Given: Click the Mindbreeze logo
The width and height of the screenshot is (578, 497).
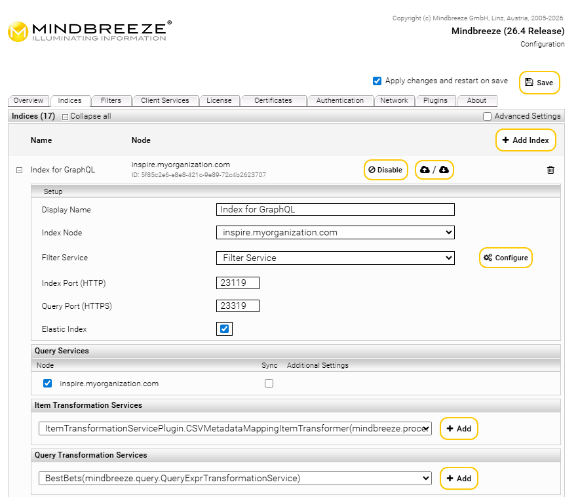Looking at the screenshot, I should point(90,31).
